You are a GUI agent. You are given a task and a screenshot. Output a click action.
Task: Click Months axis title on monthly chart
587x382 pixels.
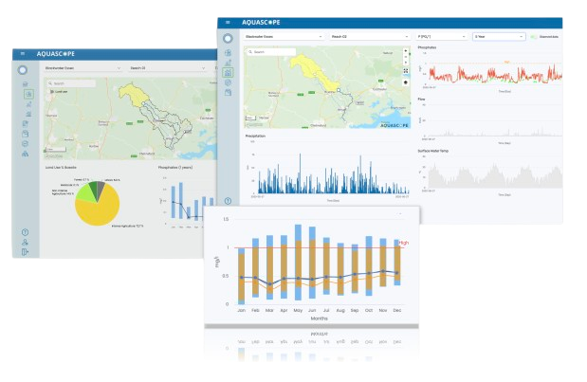pyautogui.click(x=319, y=318)
